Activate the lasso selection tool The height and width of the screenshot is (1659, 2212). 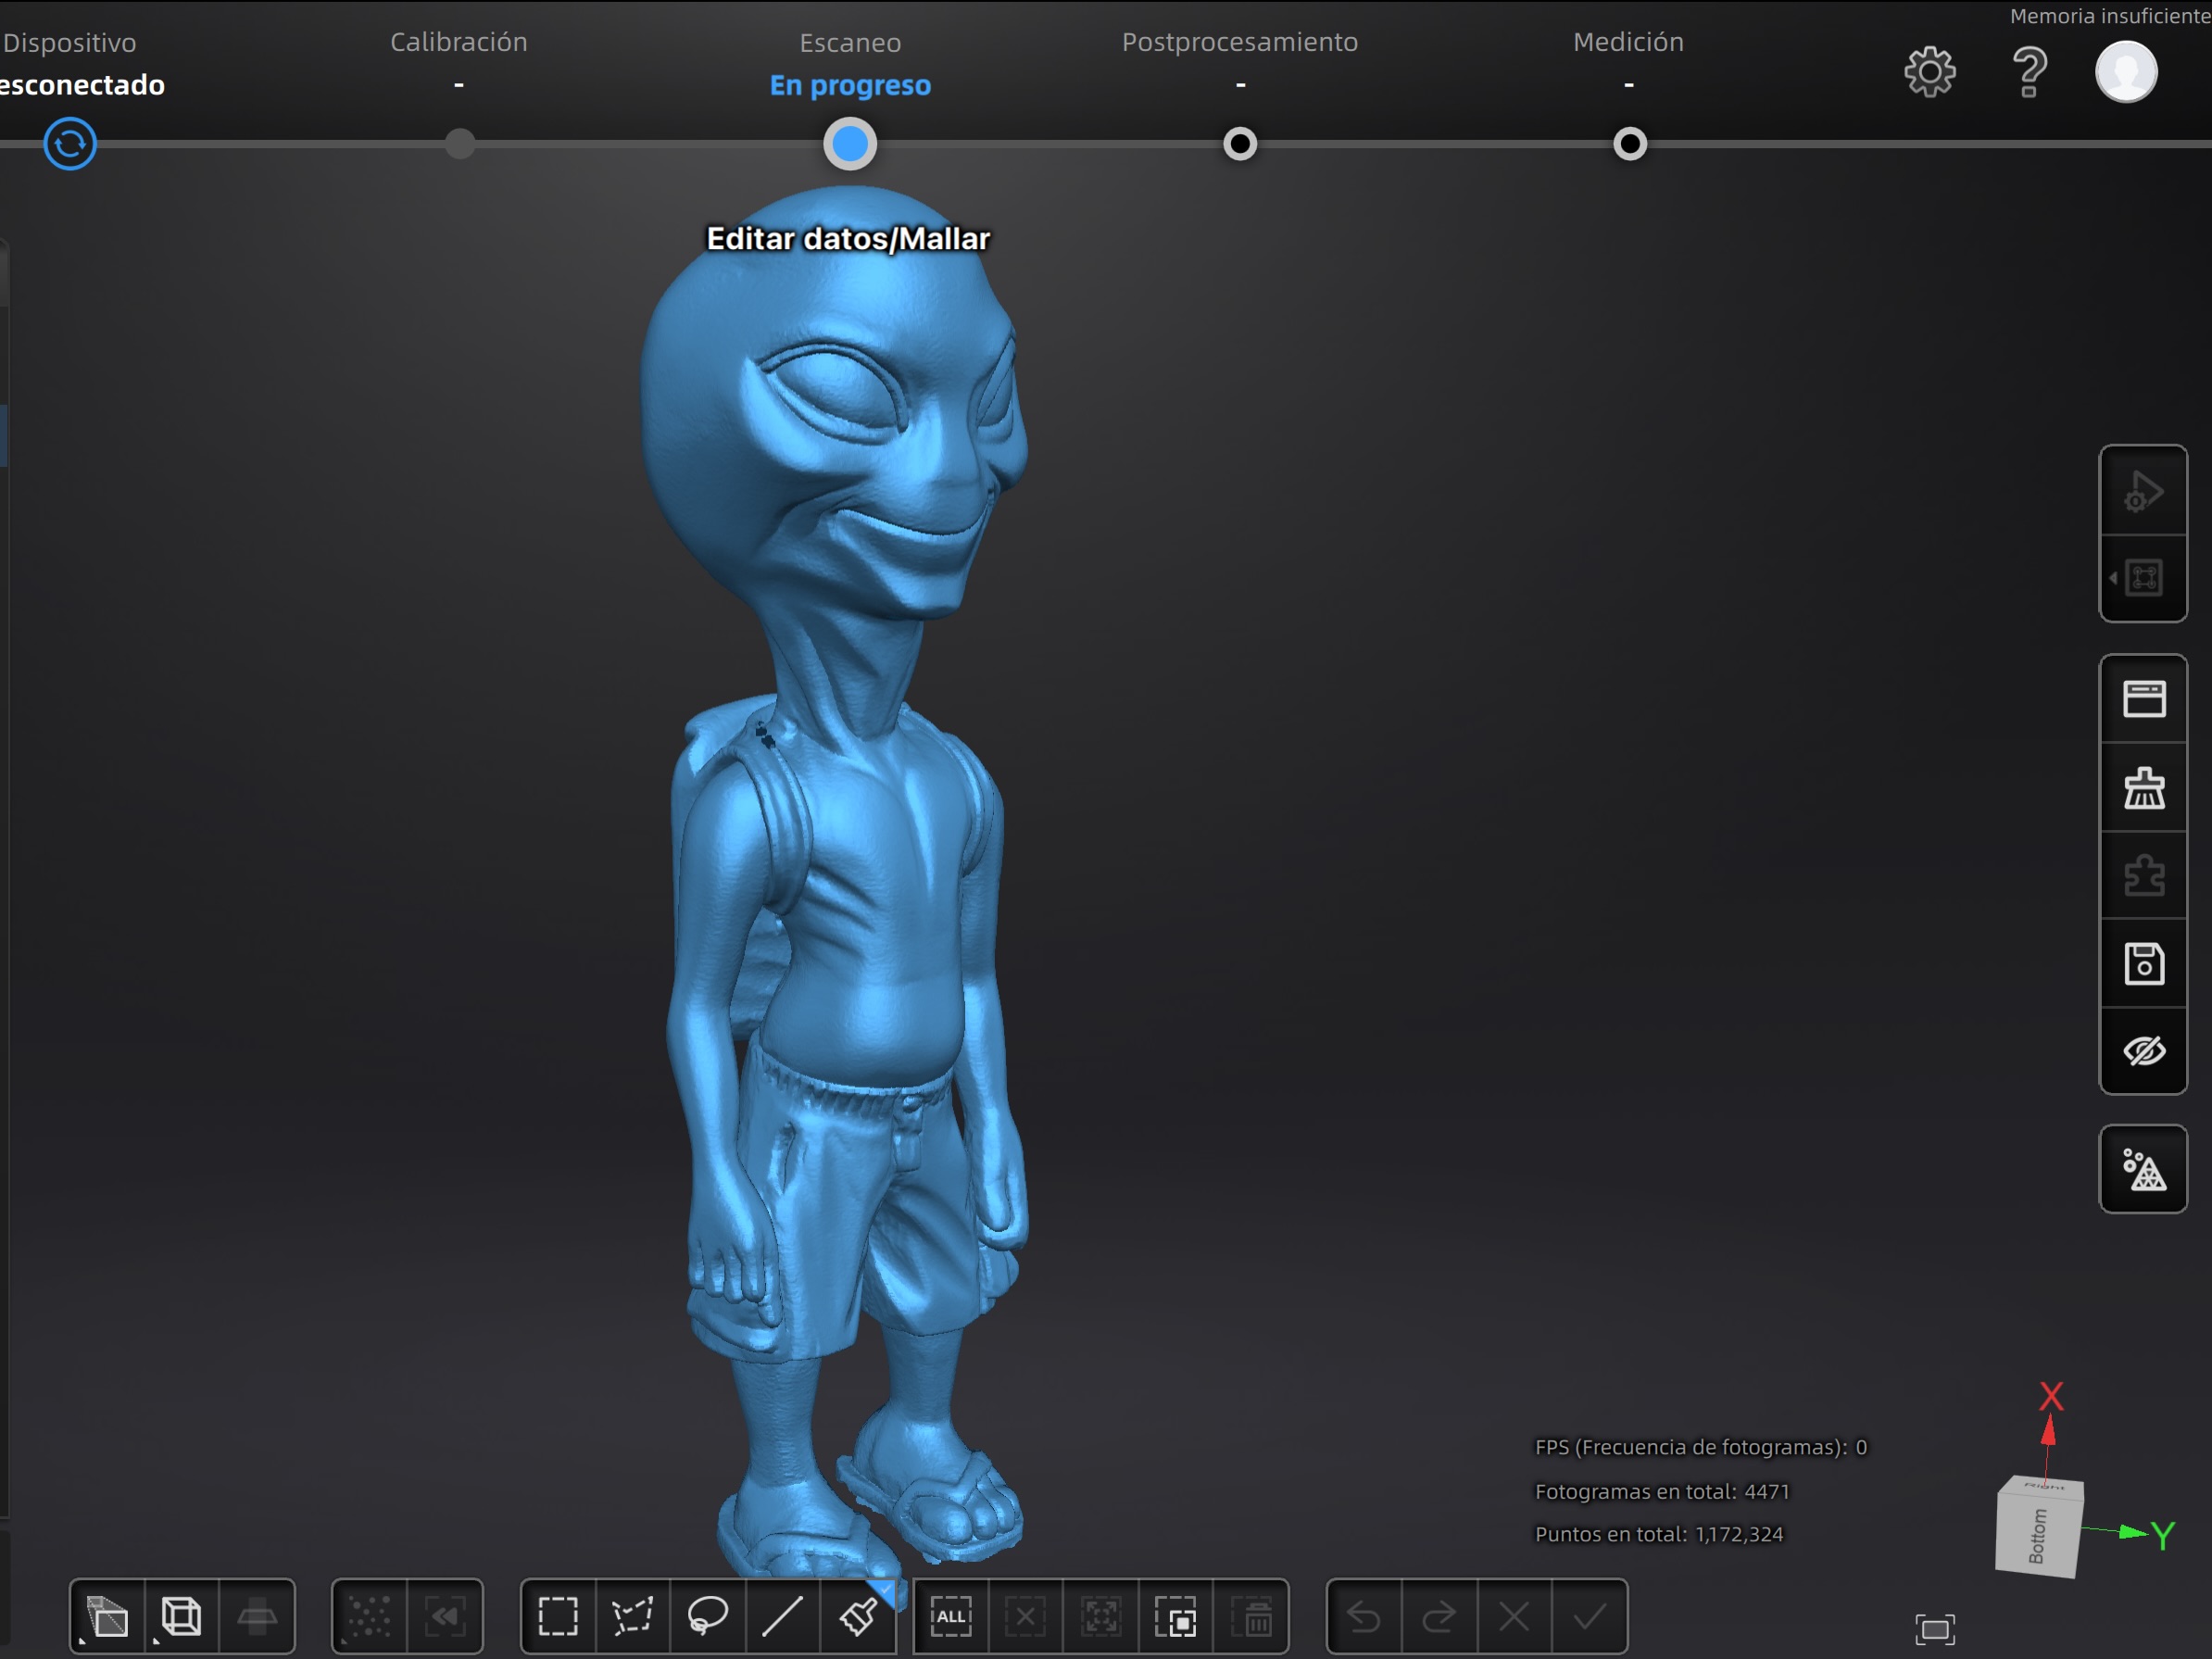[709, 1616]
